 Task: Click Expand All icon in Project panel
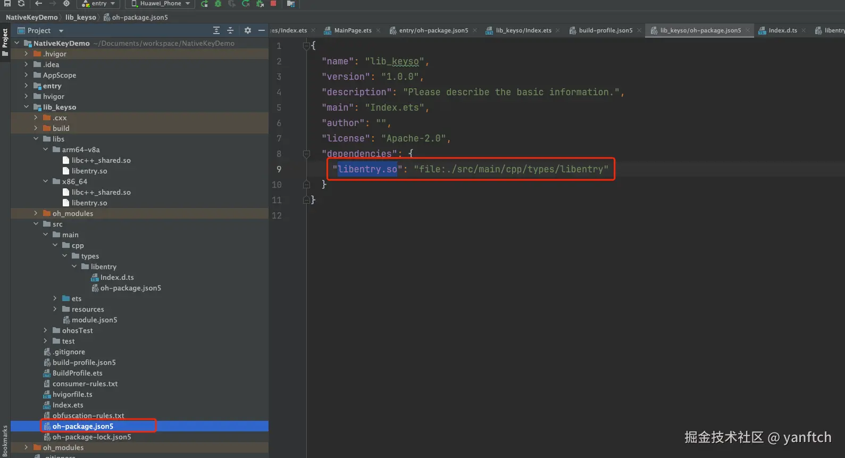click(x=216, y=30)
